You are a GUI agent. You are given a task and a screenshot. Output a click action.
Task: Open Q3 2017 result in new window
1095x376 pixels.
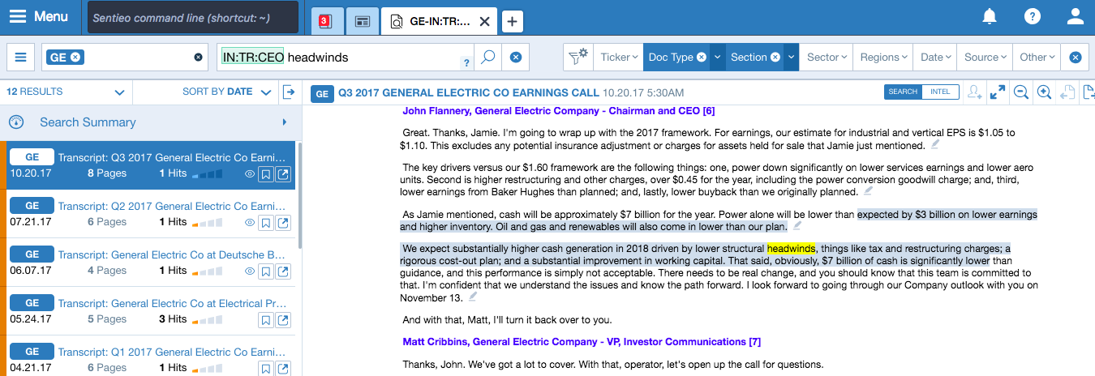[284, 174]
